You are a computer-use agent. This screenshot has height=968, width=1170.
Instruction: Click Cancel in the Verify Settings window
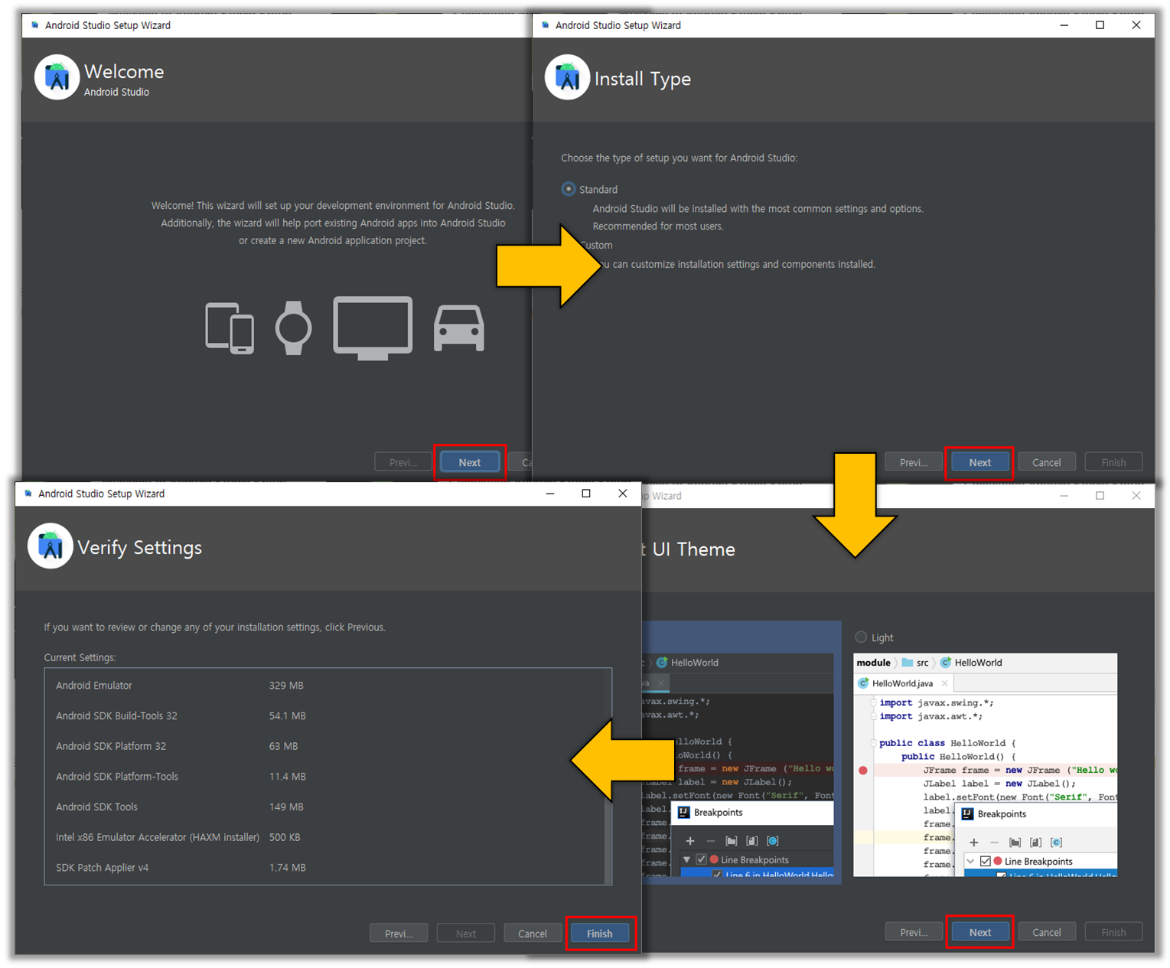click(x=532, y=934)
